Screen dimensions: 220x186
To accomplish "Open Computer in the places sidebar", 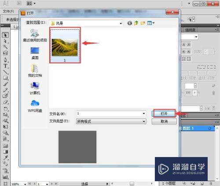I will tap(35, 89).
